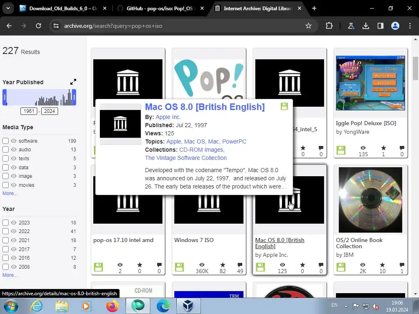Click floppy software icon on Iggle Pop! card

[x=341, y=150]
